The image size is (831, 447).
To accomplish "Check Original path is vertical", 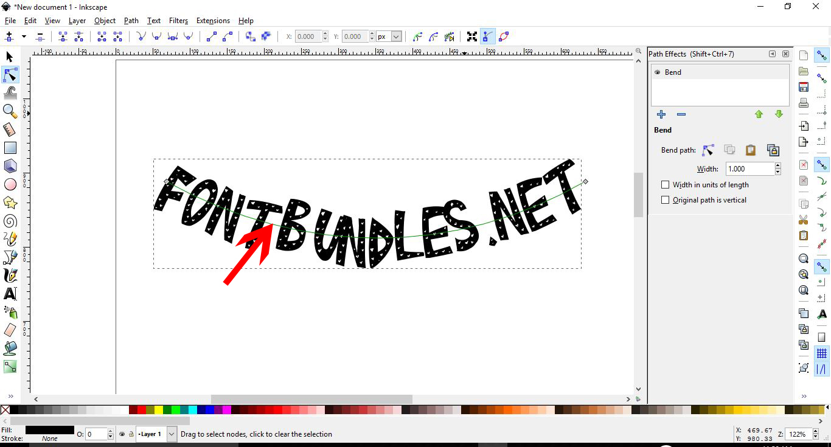I will point(666,199).
